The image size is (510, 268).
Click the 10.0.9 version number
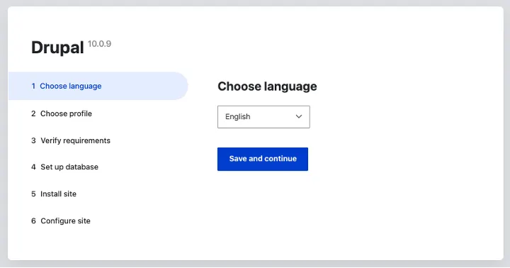[99, 44]
